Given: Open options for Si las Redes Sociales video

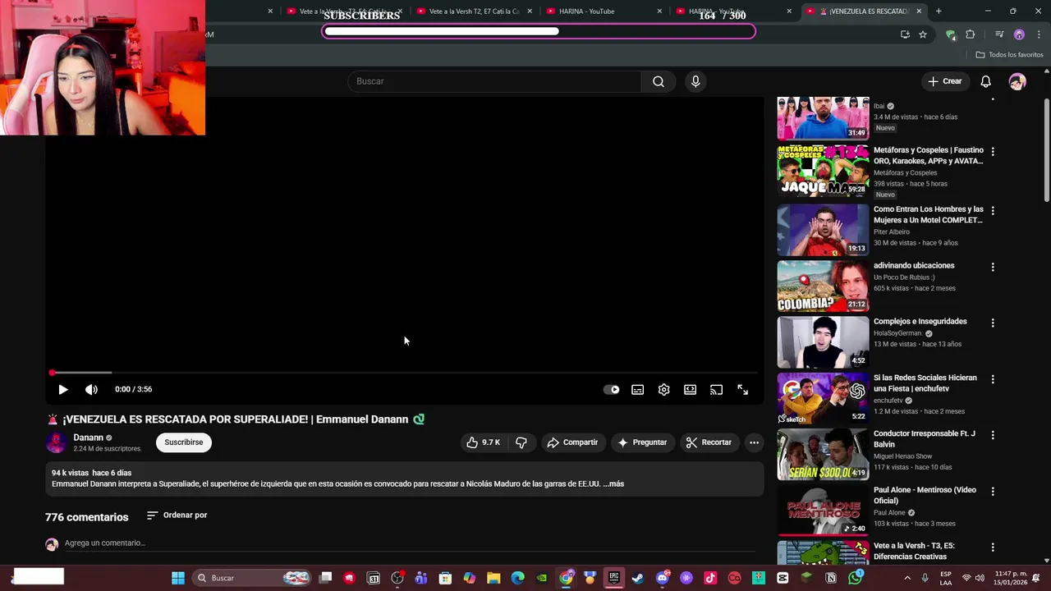Looking at the screenshot, I should [x=993, y=379].
